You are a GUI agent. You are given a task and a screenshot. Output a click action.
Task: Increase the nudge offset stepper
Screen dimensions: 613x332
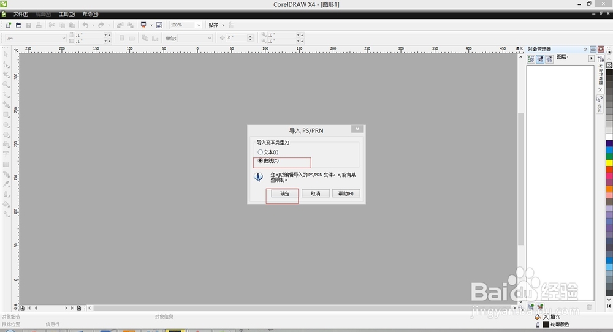(x=251, y=36)
